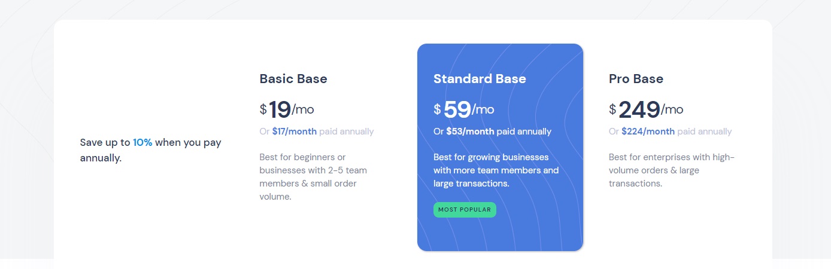Click the $17/month annual price text

(x=294, y=132)
